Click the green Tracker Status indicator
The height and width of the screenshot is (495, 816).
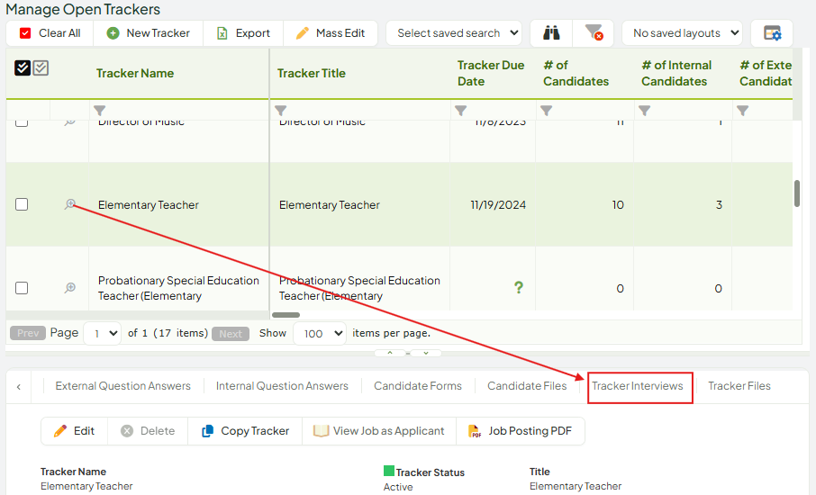(389, 471)
